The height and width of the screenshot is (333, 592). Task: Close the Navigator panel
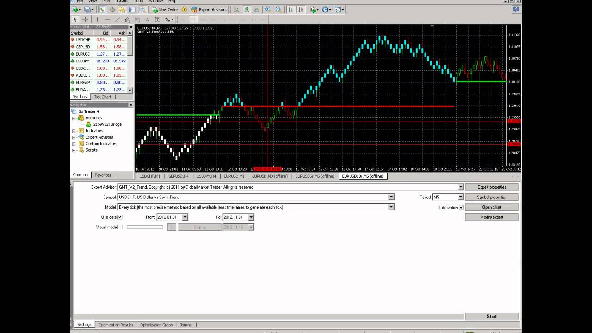point(131,105)
